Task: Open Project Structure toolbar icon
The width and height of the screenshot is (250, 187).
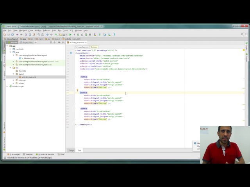Action: click(x=104, y=35)
